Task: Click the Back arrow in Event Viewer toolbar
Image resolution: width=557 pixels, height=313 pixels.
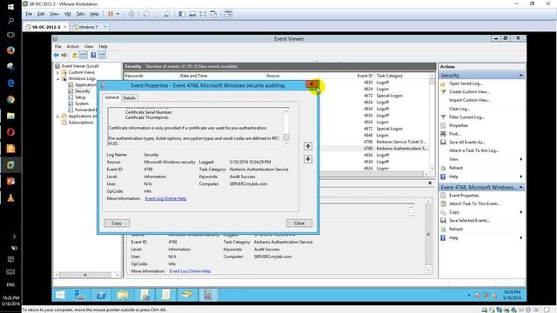Action: coord(56,55)
